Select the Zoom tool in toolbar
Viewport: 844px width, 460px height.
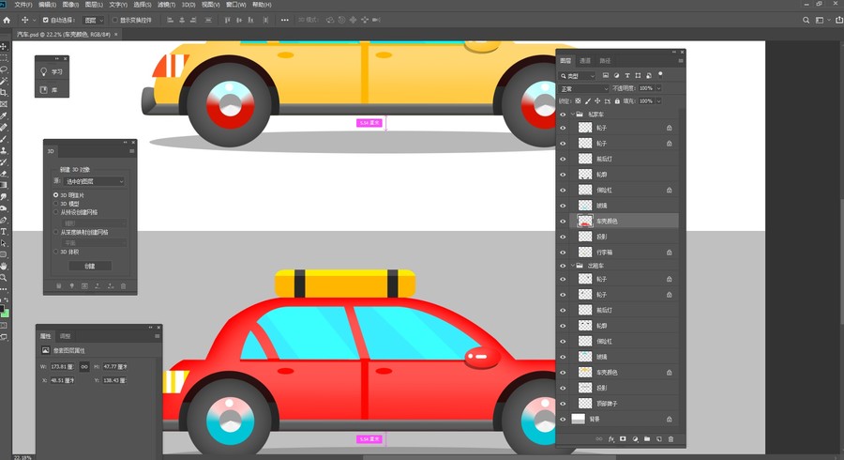[x=3, y=278]
